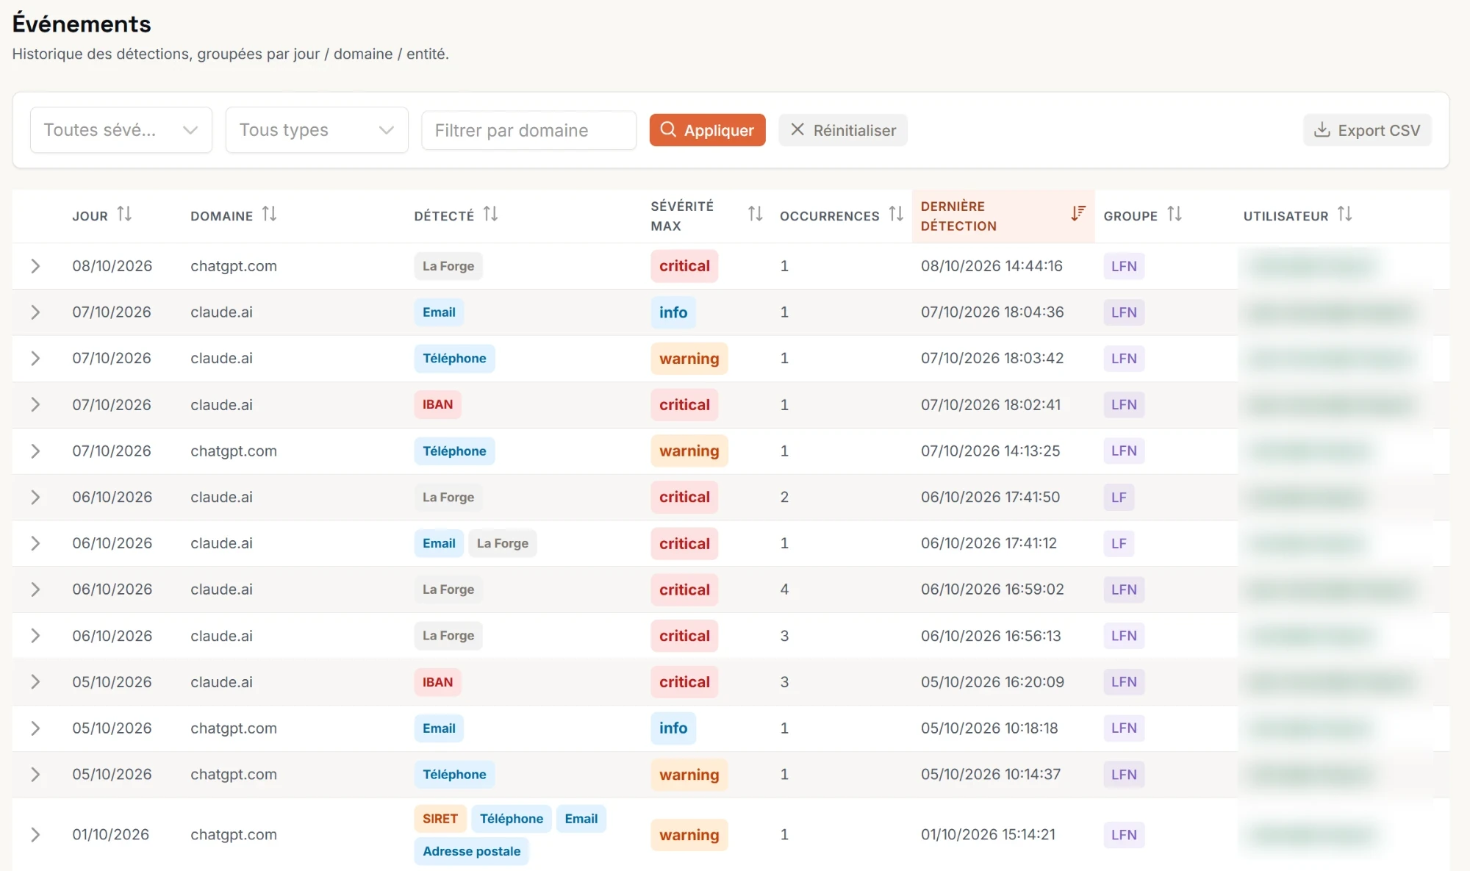Expand the 07/10/2026 18:04:36 Email row
Viewport: 1470px width, 871px height.
35,312
